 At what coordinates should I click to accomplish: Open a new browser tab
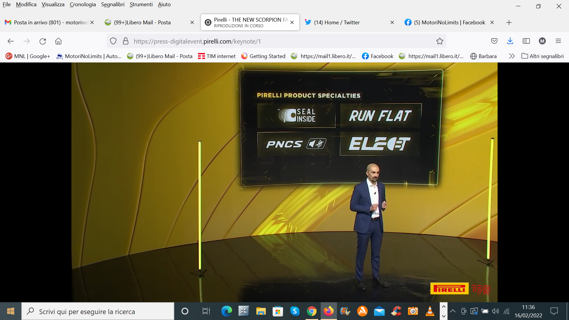pyautogui.click(x=509, y=23)
